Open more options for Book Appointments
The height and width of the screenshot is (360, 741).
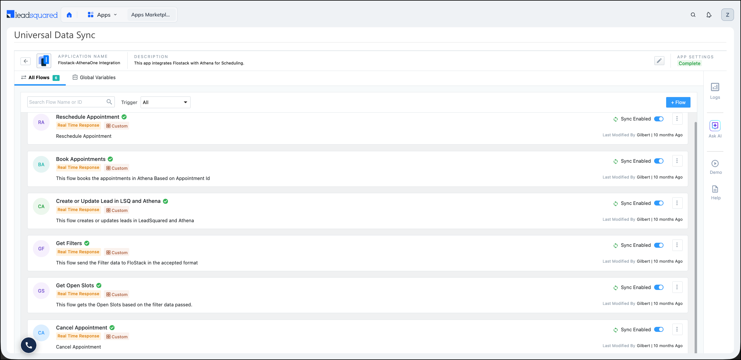(677, 161)
